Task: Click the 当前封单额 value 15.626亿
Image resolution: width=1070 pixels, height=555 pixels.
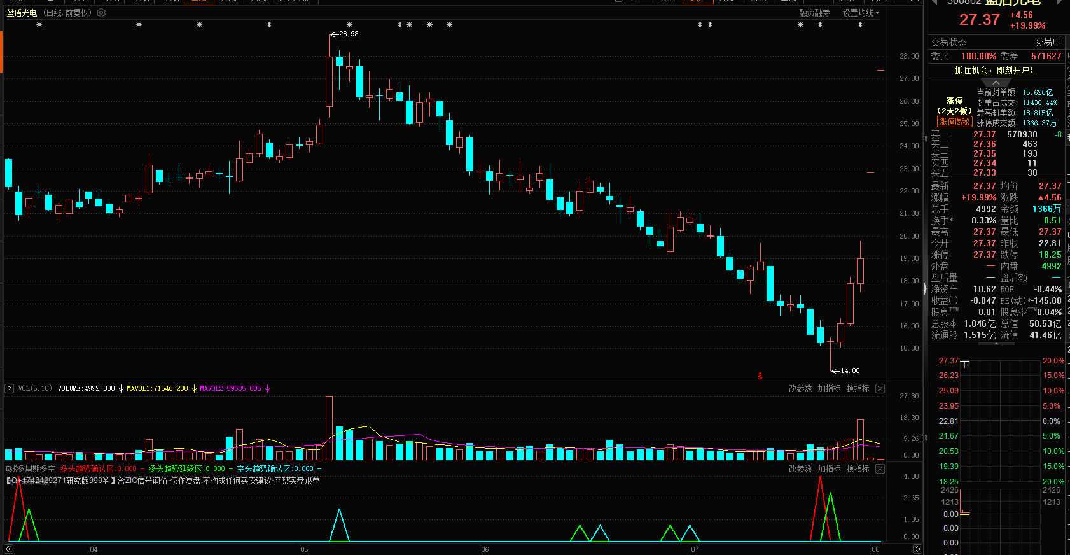Action: point(1038,92)
